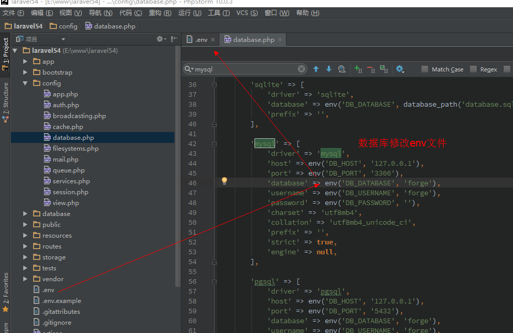Hide the Project panel with collapse icon
Viewport: 513px width, 333px height.
click(174, 39)
